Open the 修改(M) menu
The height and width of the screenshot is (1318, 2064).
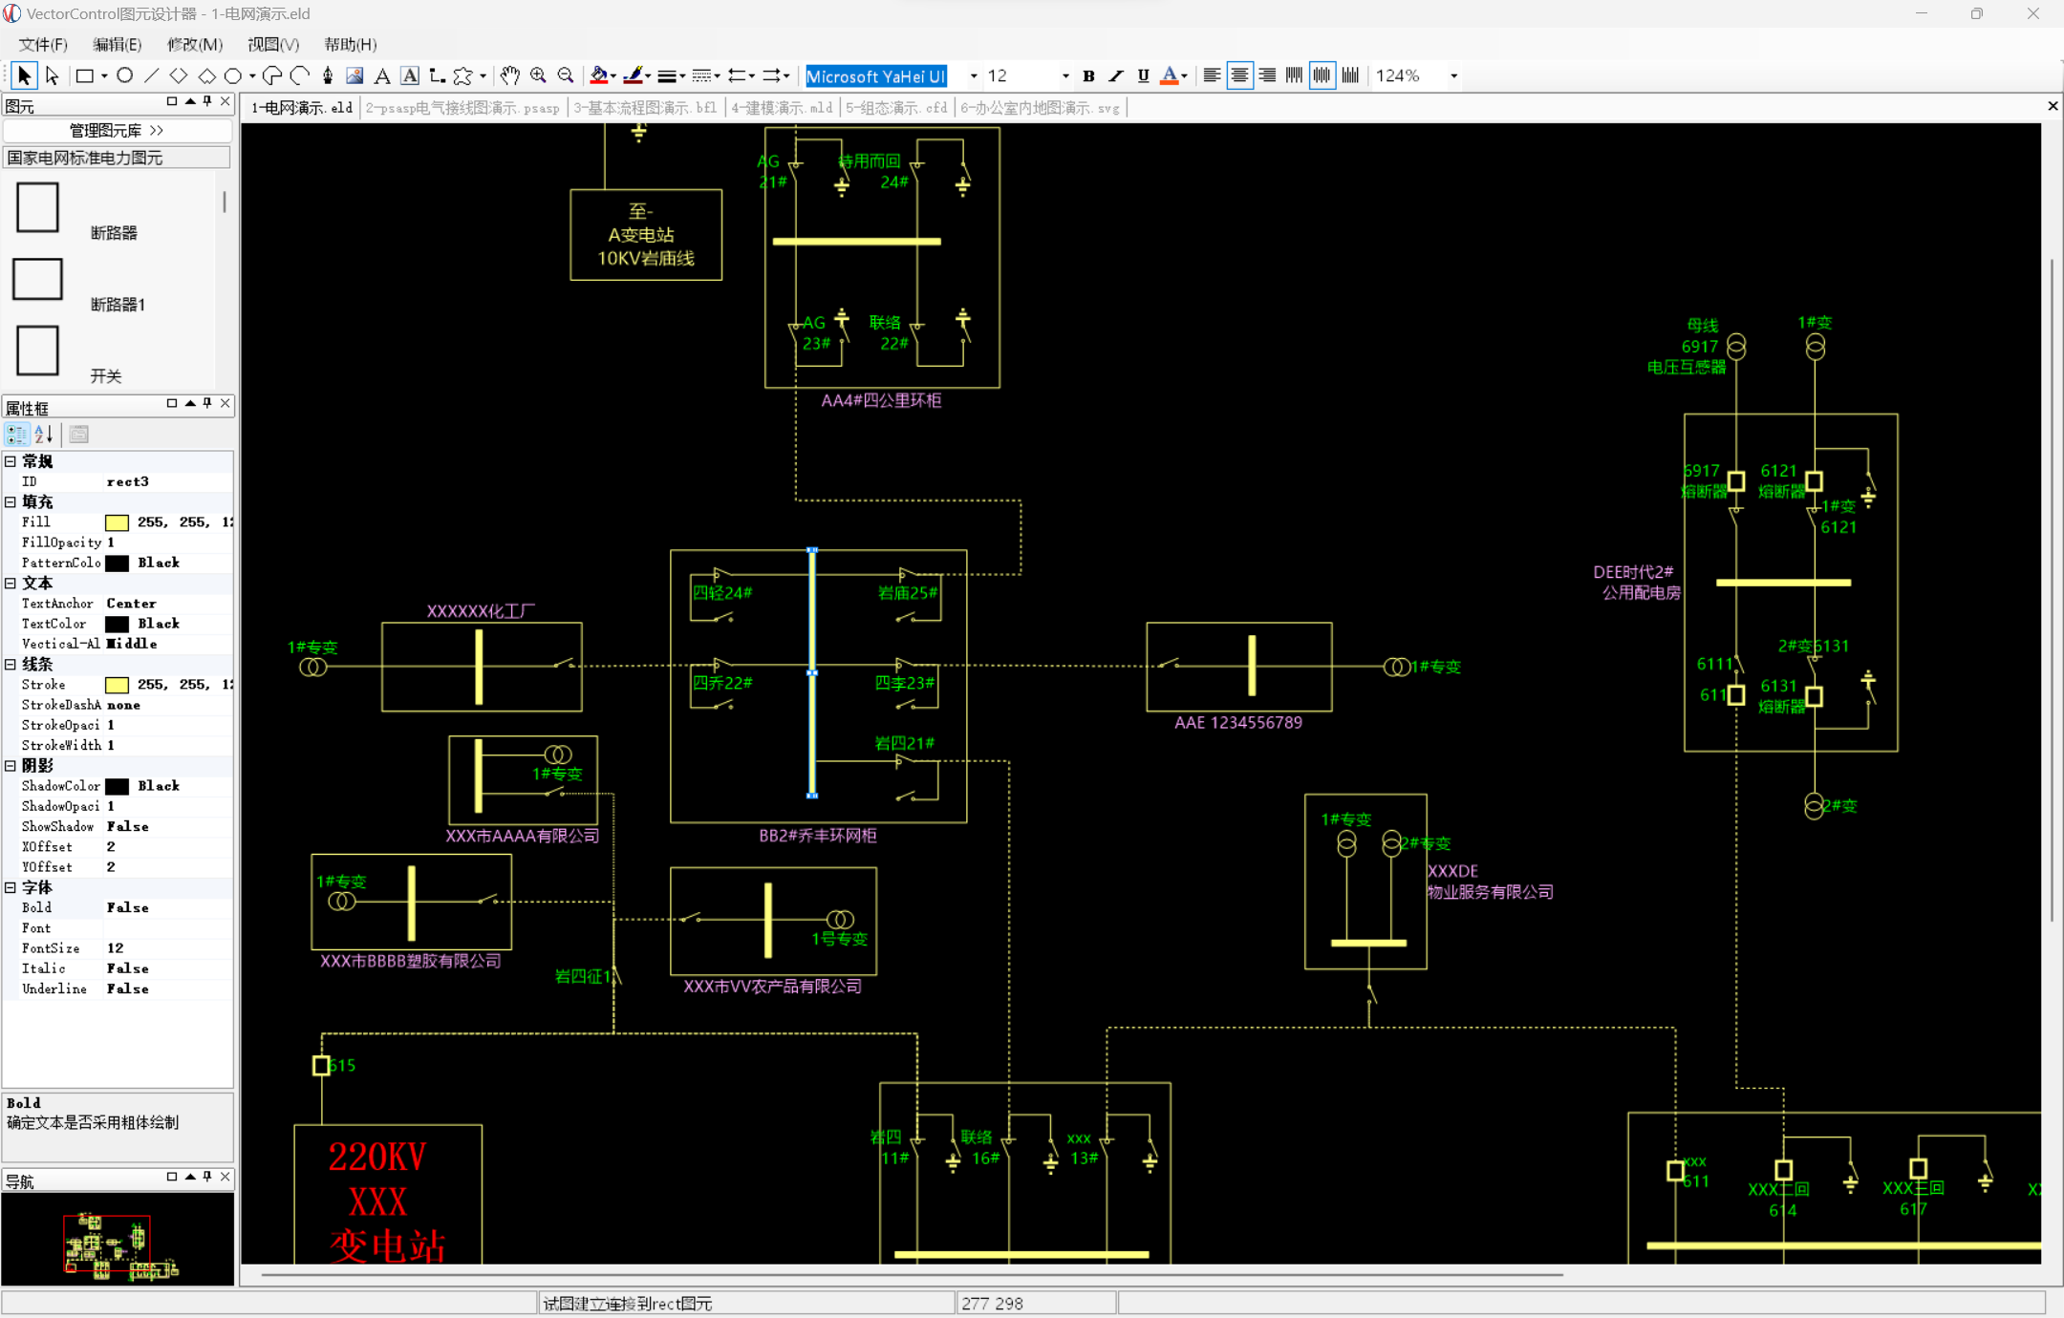194,44
